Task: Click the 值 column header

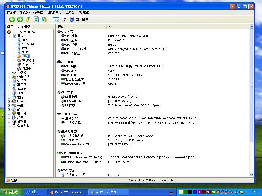Action: click(154, 27)
